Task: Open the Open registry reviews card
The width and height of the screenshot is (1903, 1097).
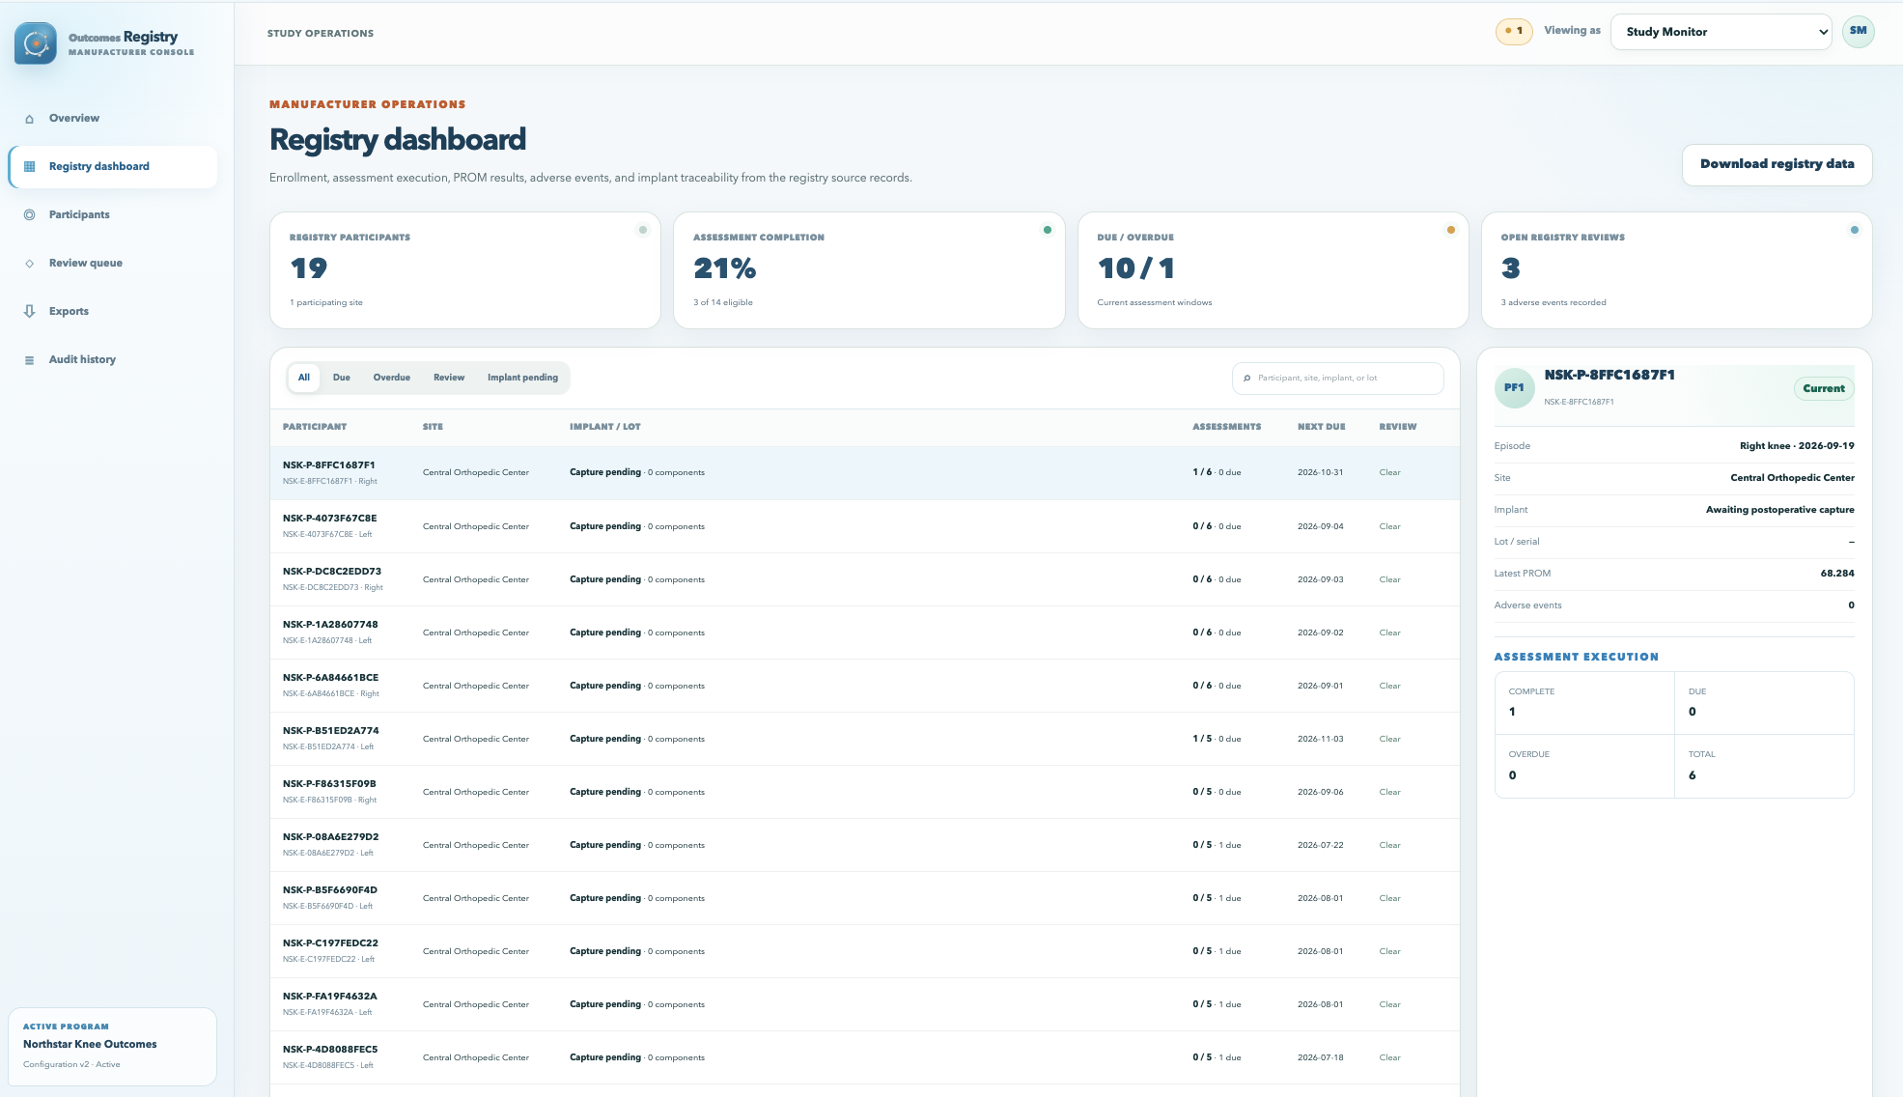Action: 1676,270
